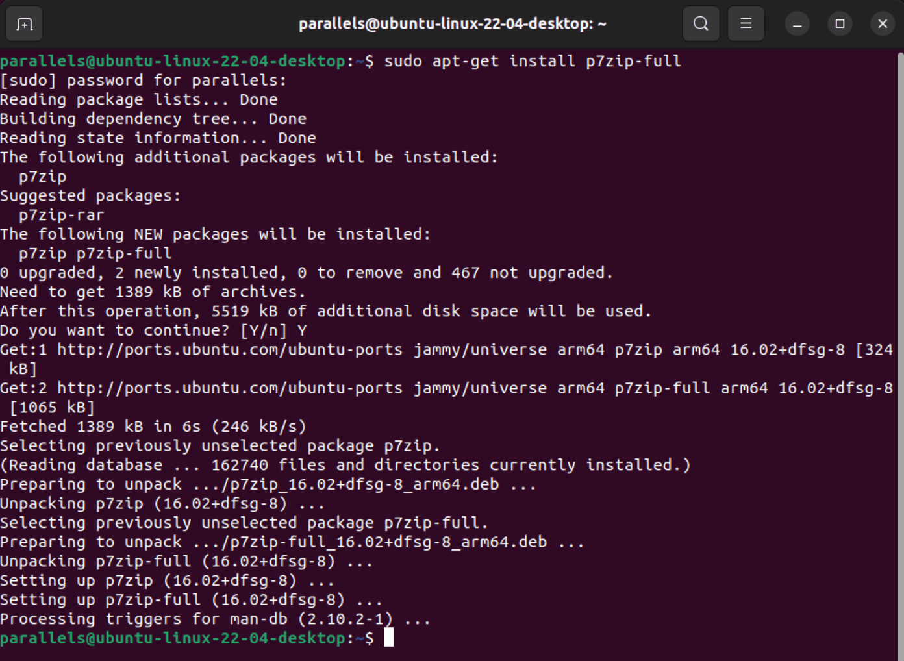Click the title bar showing parallels@ubuntu-linux-22-04-desktop

[x=451, y=23]
